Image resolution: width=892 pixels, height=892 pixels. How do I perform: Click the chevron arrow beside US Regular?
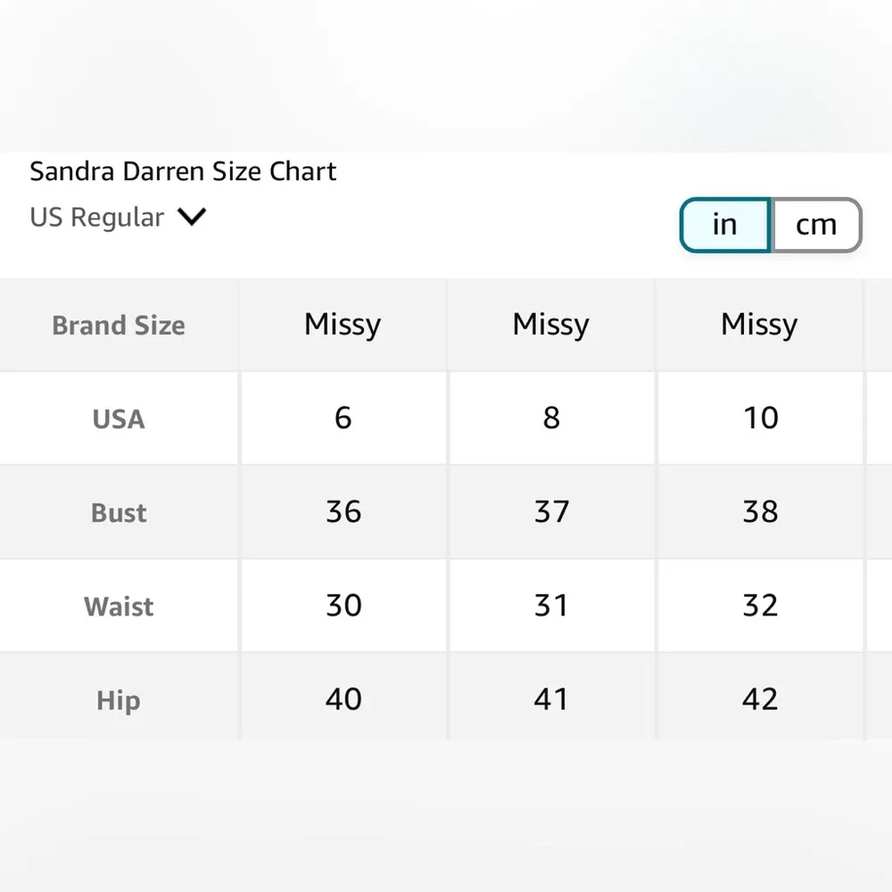[x=192, y=217]
